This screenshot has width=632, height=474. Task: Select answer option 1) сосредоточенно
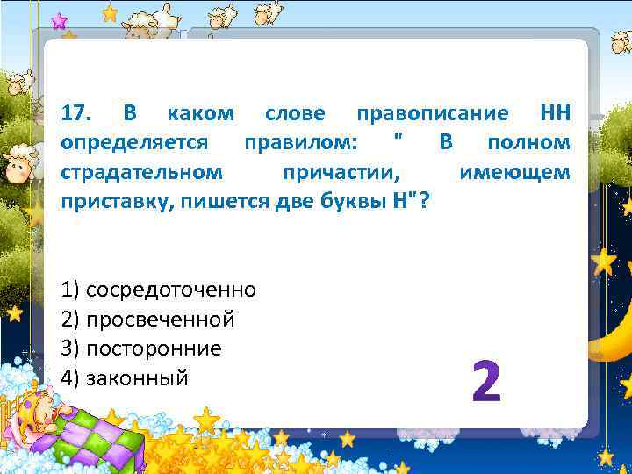[158, 290]
